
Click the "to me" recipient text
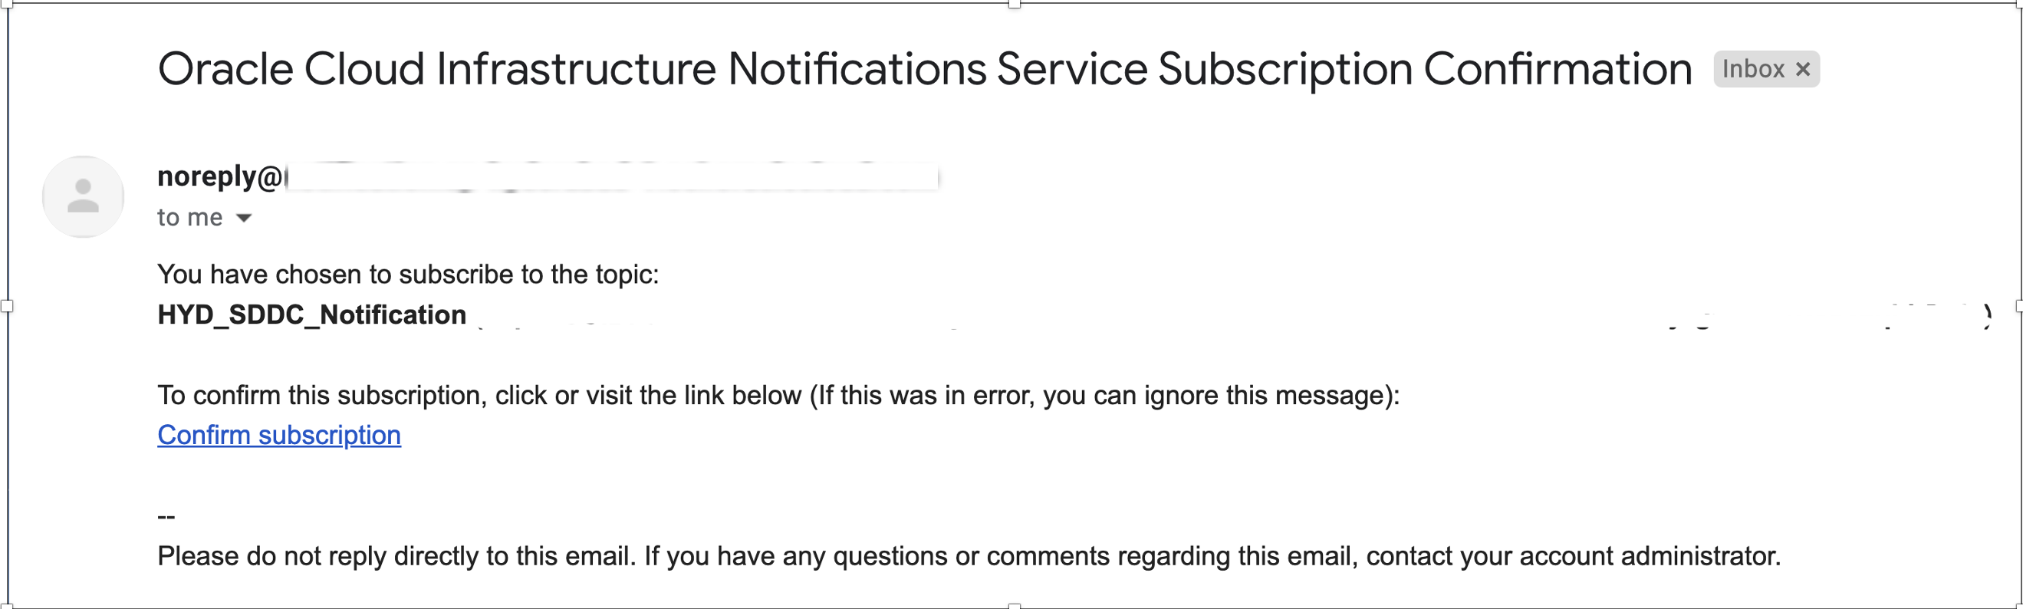pos(189,217)
